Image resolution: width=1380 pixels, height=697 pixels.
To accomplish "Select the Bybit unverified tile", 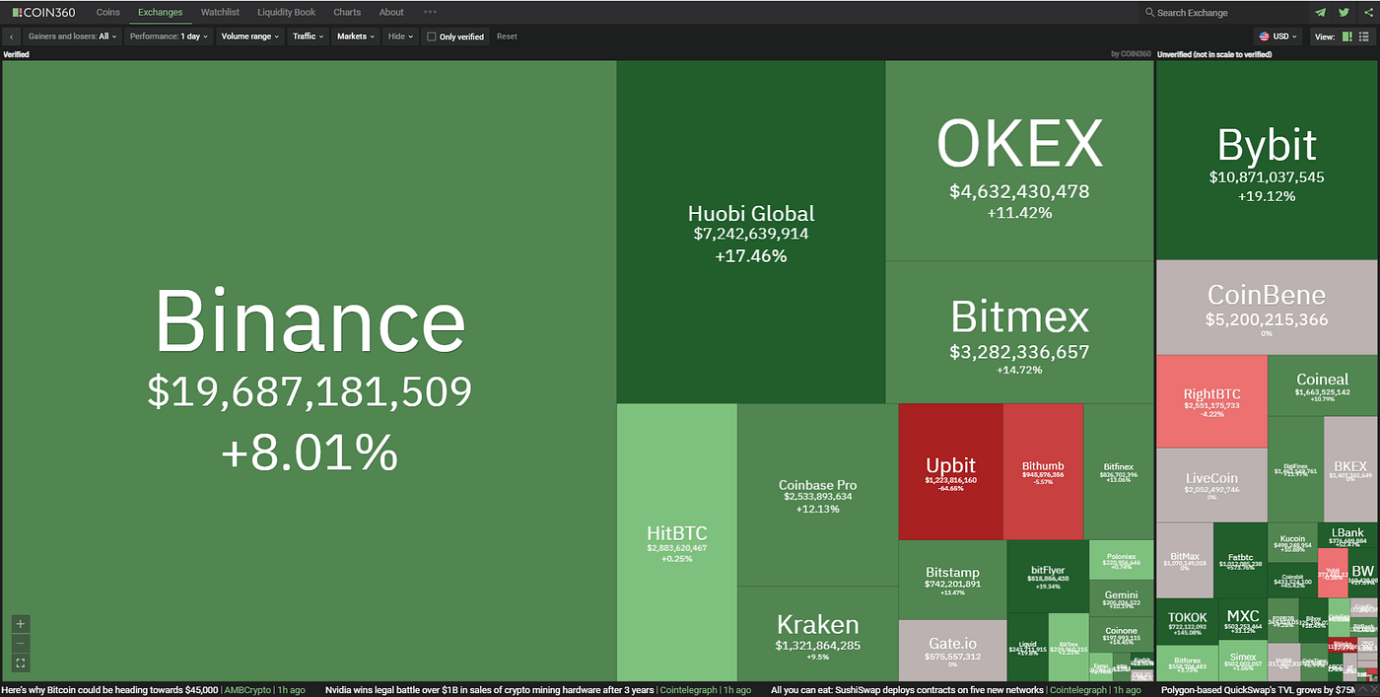I will pyautogui.click(x=1267, y=161).
